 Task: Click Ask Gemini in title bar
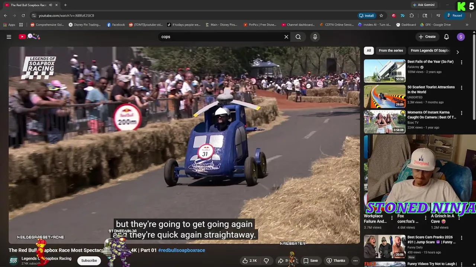[x=423, y=5]
